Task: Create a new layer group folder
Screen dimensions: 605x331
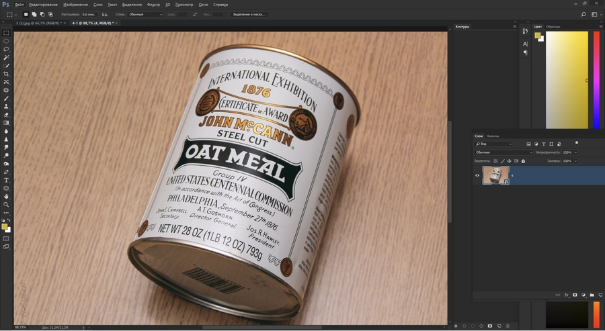Action: click(x=592, y=295)
